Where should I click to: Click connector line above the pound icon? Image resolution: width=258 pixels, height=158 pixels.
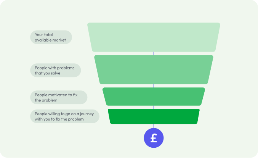(154, 126)
